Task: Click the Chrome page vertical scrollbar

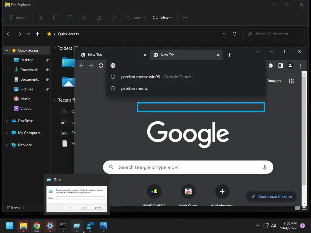Action: [x=304, y=131]
